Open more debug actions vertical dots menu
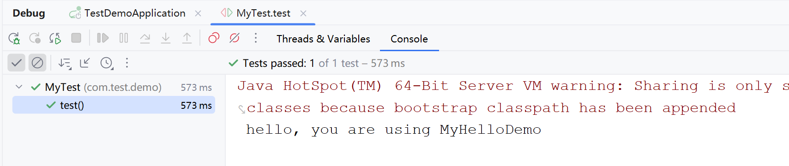 255,38
